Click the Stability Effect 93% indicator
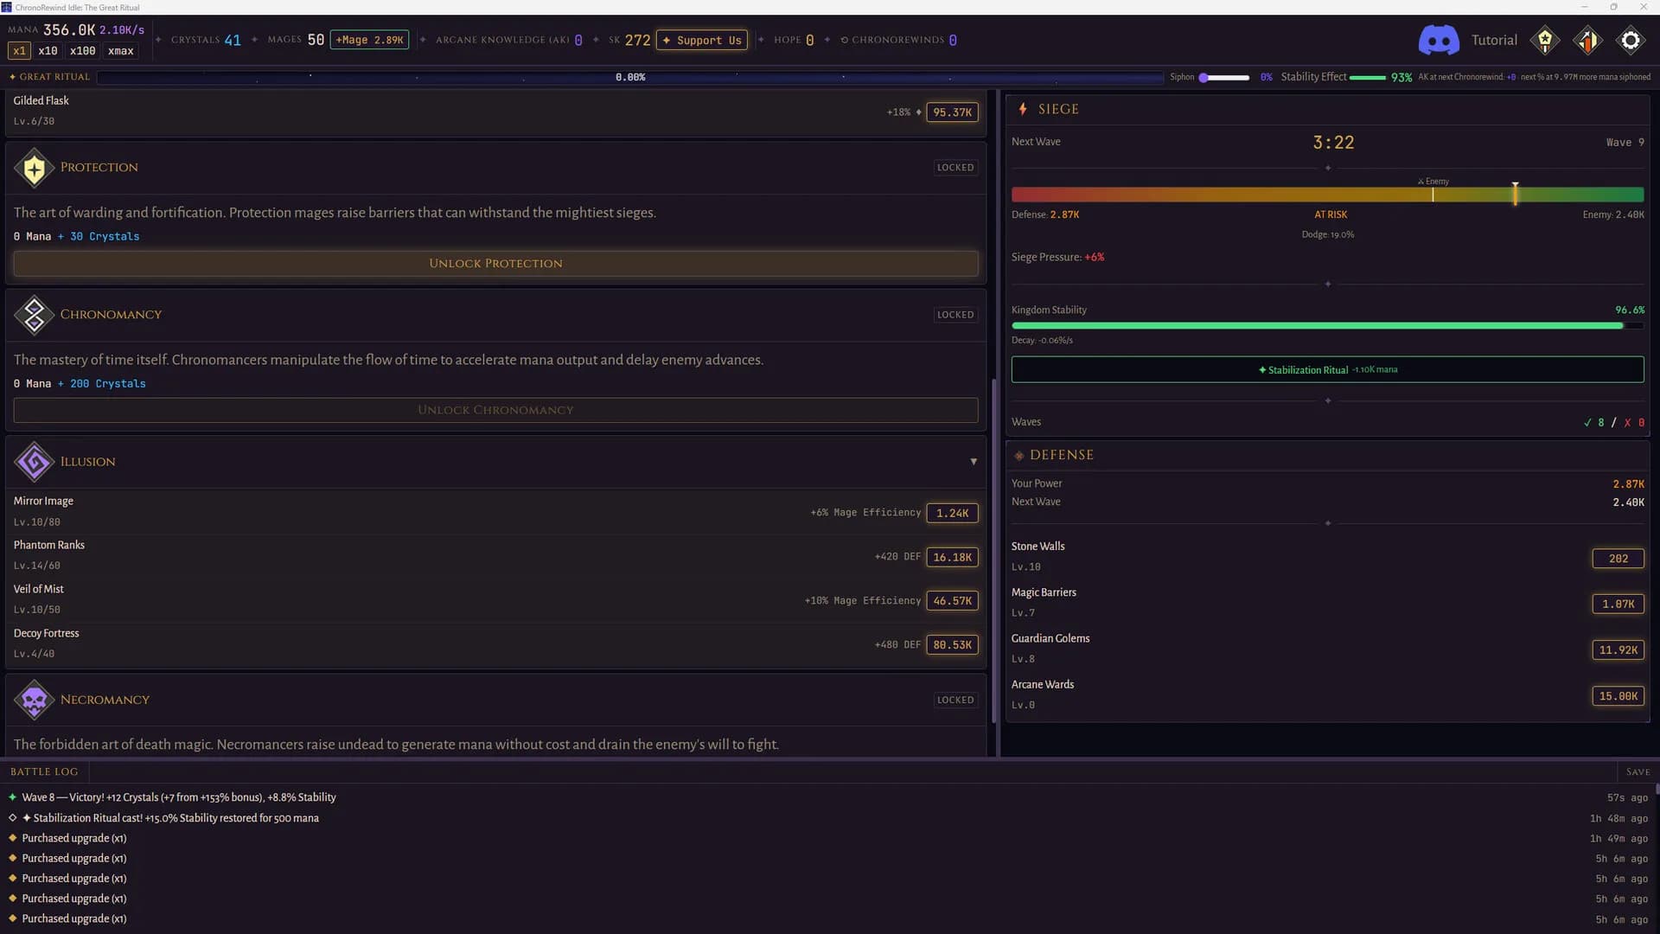The image size is (1660, 934). [1346, 77]
